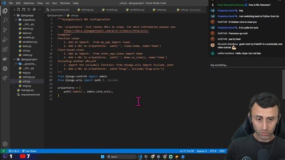This screenshot has height=160, width=285.
Task: Click Live Share in status bar
Action: (29, 151)
